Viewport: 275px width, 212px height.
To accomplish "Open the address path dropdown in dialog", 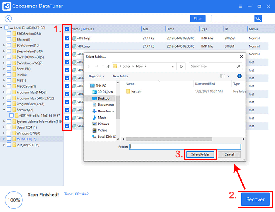I will tap(172, 66).
